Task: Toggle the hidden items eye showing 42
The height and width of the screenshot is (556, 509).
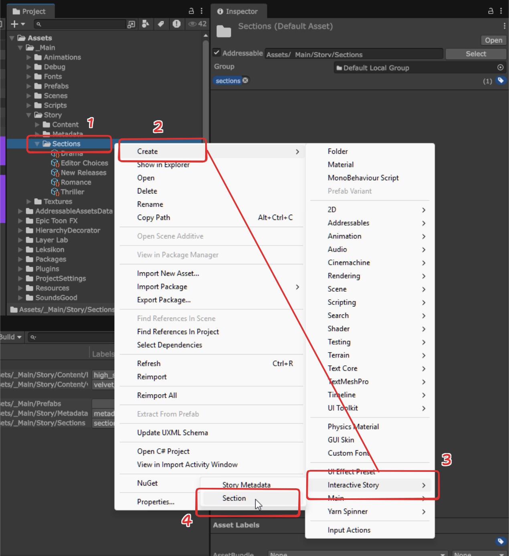Action: click(192, 24)
